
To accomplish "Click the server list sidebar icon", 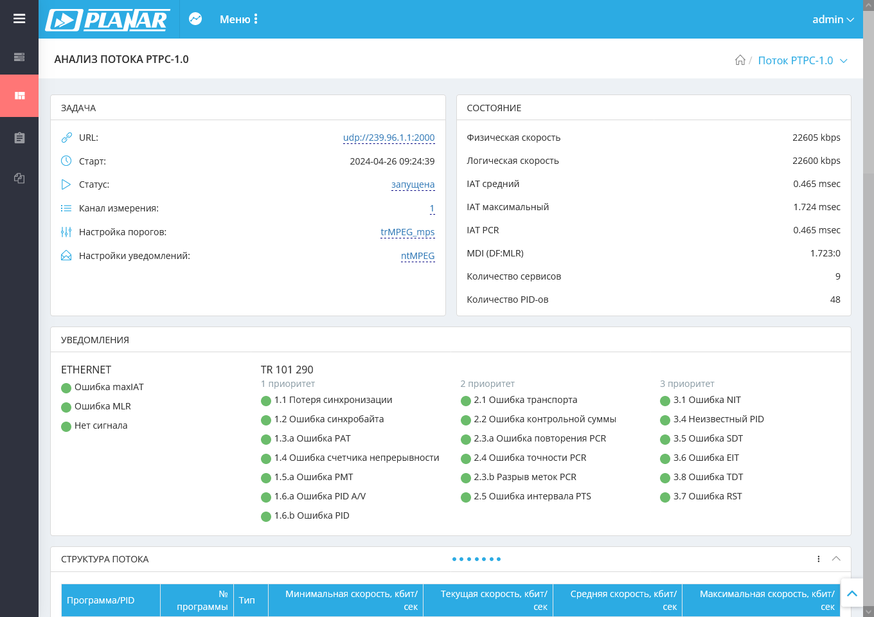I will pyautogui.click(x=19, y=57).
